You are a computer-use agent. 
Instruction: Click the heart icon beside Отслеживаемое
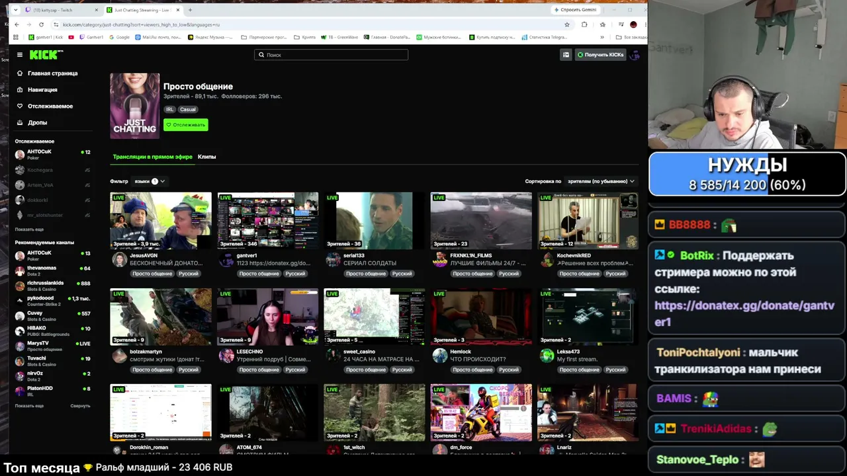point(20,106)
